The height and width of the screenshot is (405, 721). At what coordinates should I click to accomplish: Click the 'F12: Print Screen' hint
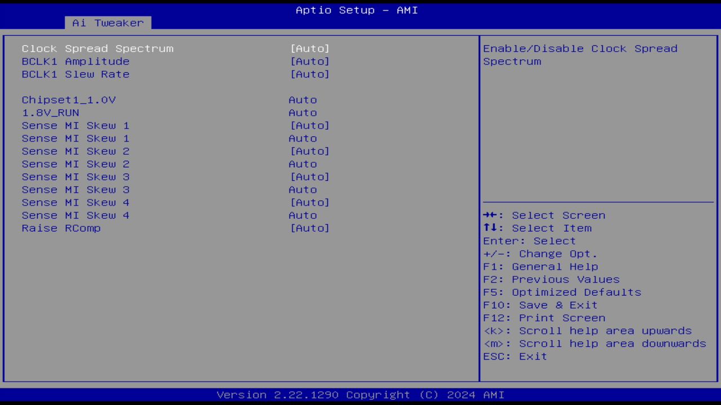coord(544,318)
